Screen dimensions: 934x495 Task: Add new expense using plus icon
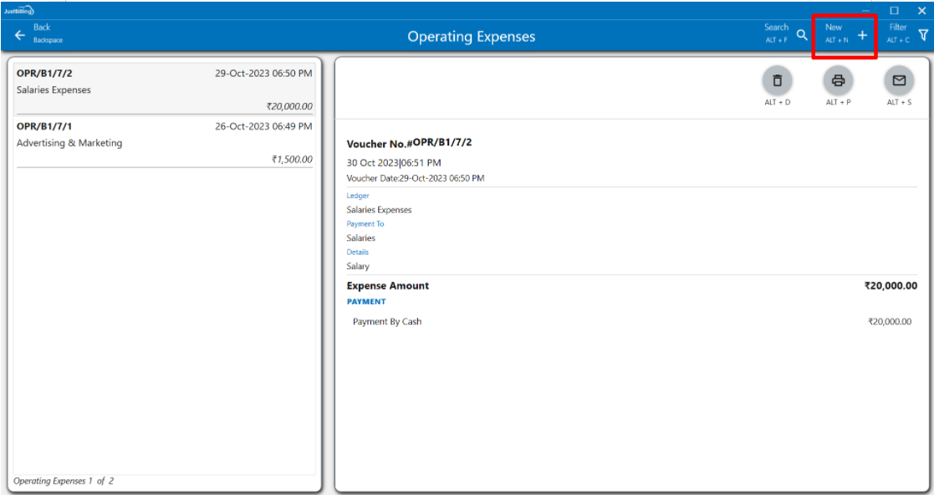point(862,35)
